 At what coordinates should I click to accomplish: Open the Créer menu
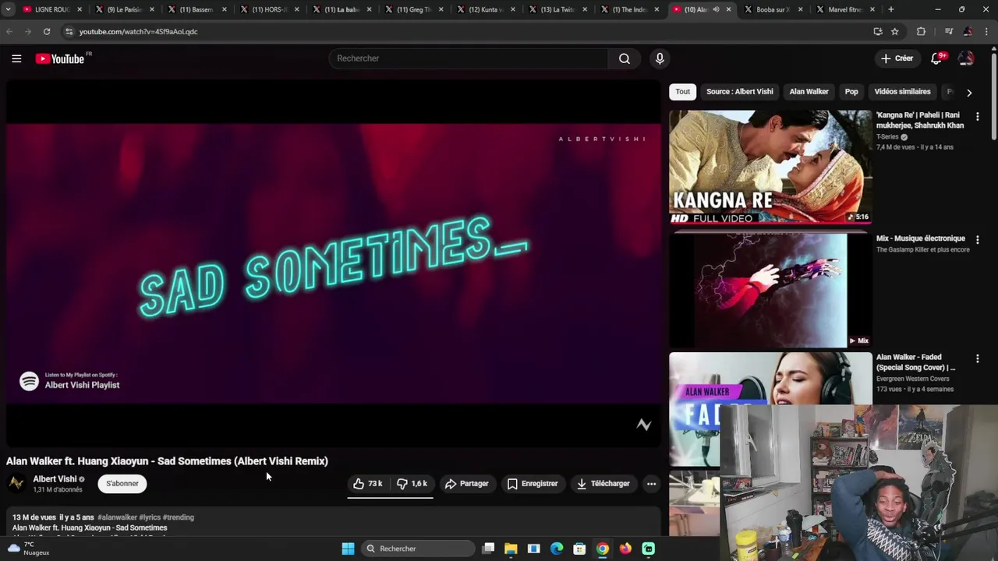[897, 58]
